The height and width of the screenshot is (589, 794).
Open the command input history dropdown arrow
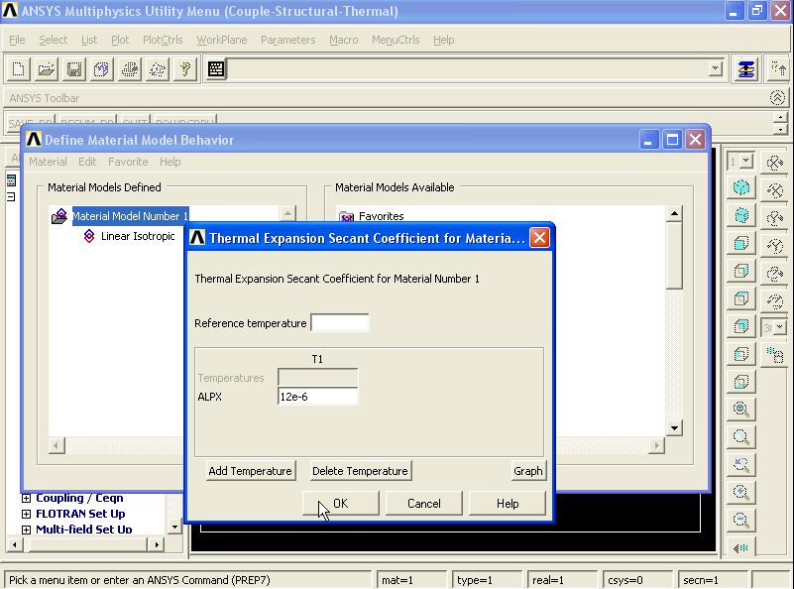pyautogui.click(x=715, y=67)
